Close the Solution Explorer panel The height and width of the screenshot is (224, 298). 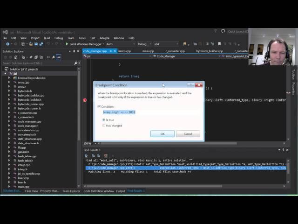[x=78, y=51]
